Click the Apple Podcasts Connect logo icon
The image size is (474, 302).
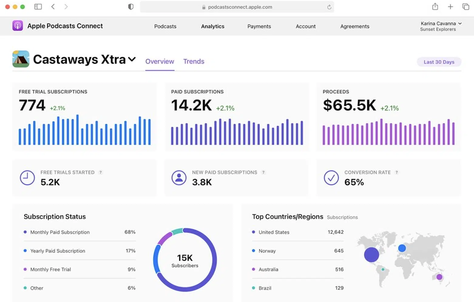pyautogui.click(x=18, y=26)
